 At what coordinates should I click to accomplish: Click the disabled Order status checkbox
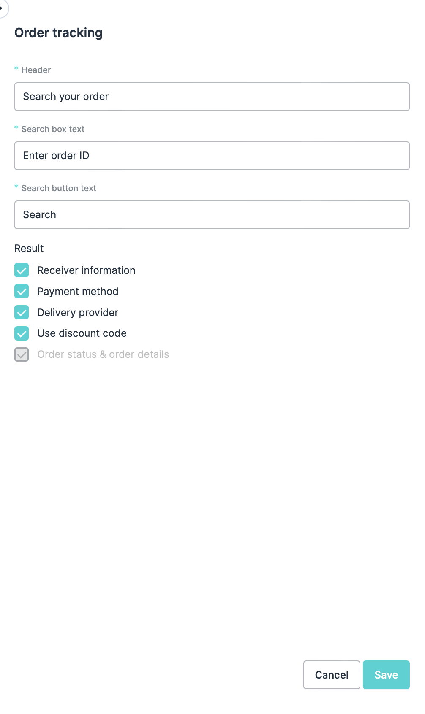pos(22,354)
